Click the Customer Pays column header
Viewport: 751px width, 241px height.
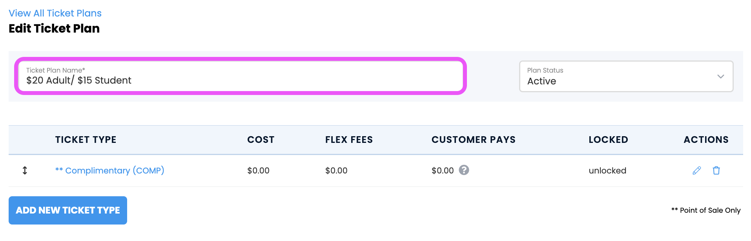click(473, 140)
